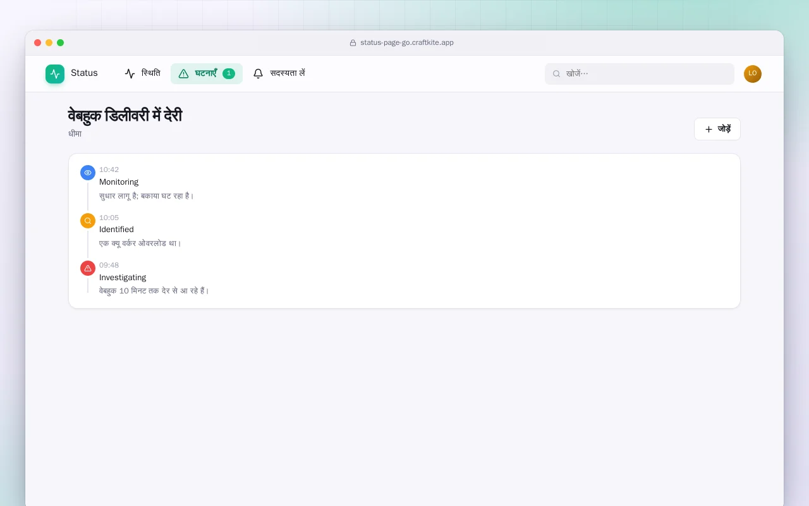The height and width of the screenshot is (506, 809).
Task: Maximize the window with the green button
Action: tap(61, 43)
